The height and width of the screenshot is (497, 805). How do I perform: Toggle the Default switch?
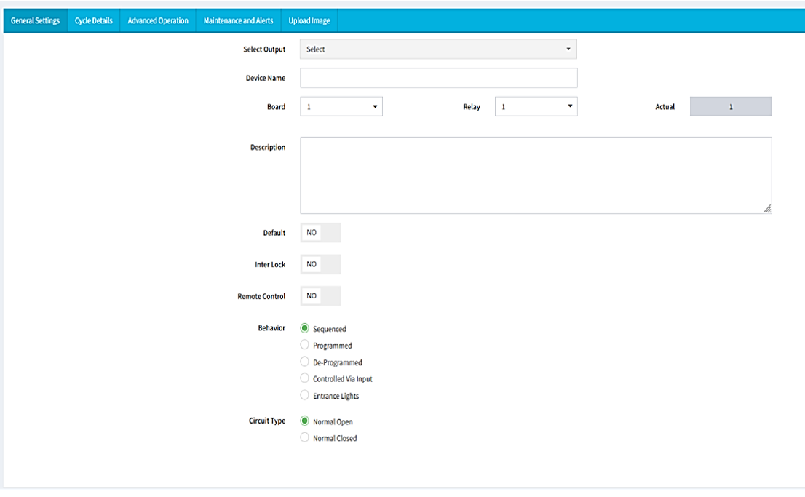(320, 232)
